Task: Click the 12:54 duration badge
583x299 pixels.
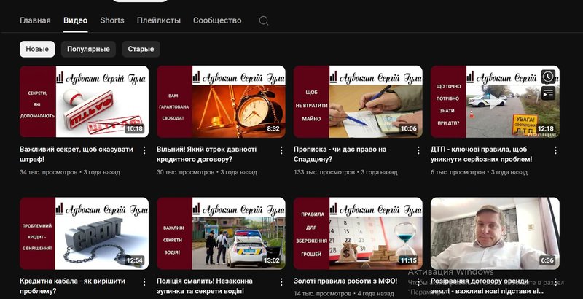Action: click(135, 260)
